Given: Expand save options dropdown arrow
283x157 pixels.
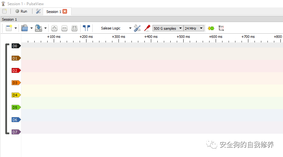Looking at the screenshot, I should point(45,28).
